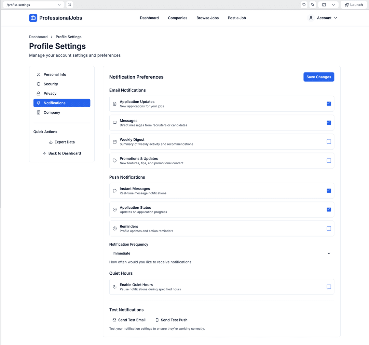369x345 pixels.
Task: Open the Security settings tab
Action: click(51, 84)
